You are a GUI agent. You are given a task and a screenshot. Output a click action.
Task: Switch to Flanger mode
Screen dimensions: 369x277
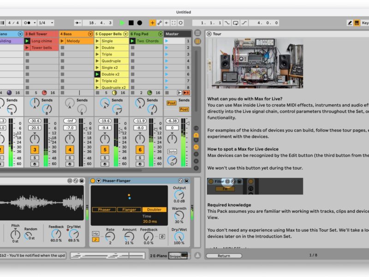(x=129, y=210)
